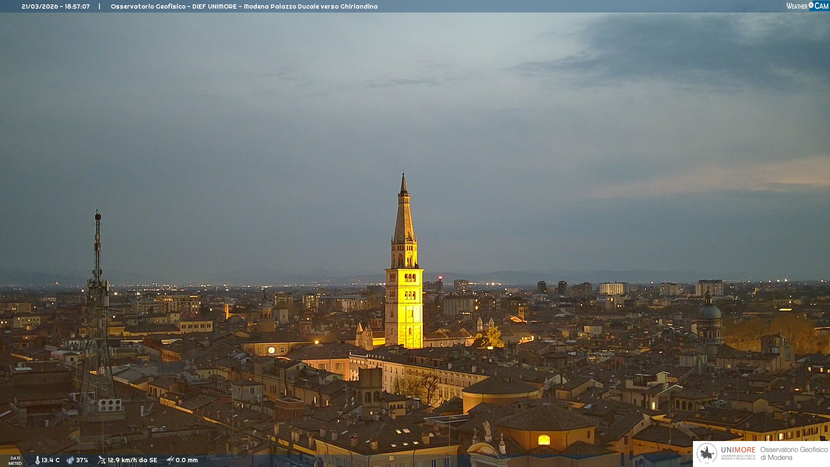
Task: Click the red aviation light on skyline
Action: (440, 278)
